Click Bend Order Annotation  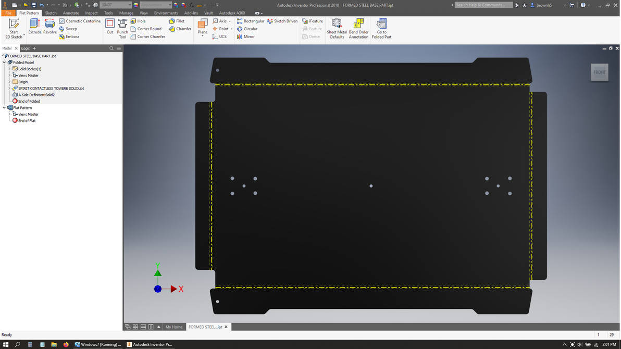(358, 29)
